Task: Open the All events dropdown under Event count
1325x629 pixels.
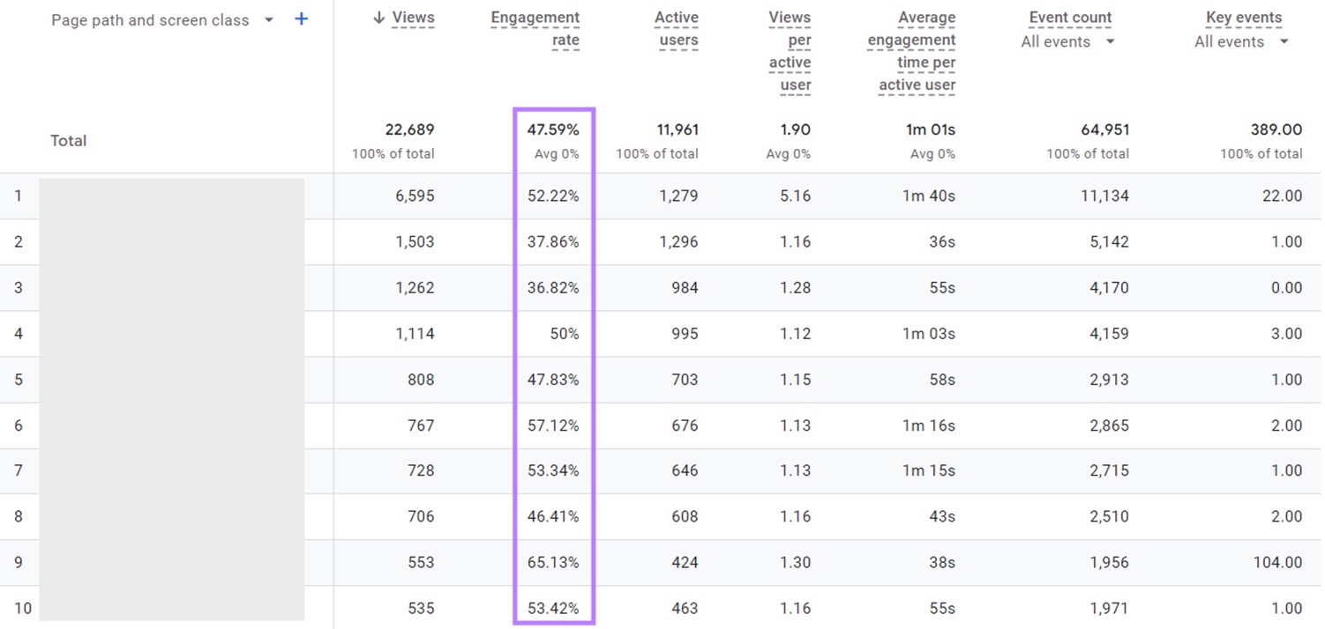Action: pyautogui.click(x=1067, y=41)
